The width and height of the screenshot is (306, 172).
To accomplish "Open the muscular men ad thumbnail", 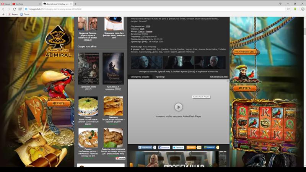I will (x=88, y=24).
